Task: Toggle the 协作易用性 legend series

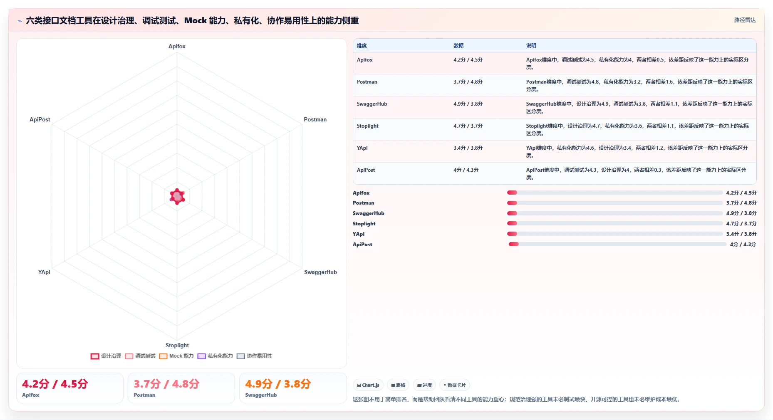Action: coord(254,356)
